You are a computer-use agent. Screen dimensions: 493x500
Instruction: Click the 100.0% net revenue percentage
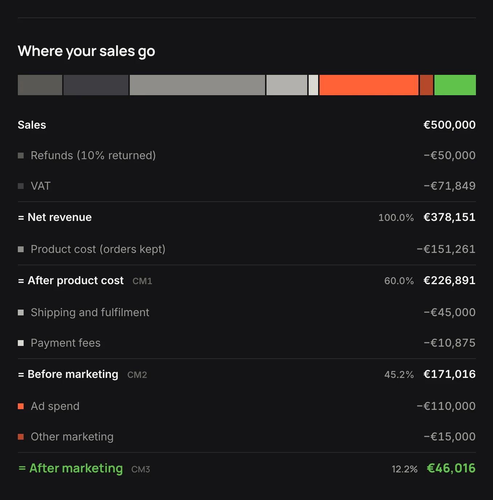396,218
